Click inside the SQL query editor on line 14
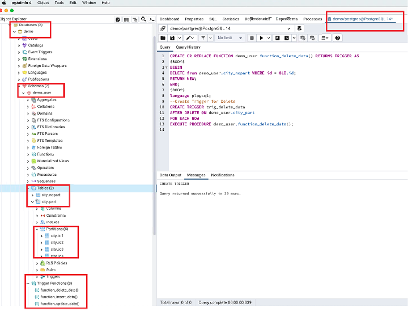Screen dimensions: 412x312 pyautogui.click(x=288, y=130)
